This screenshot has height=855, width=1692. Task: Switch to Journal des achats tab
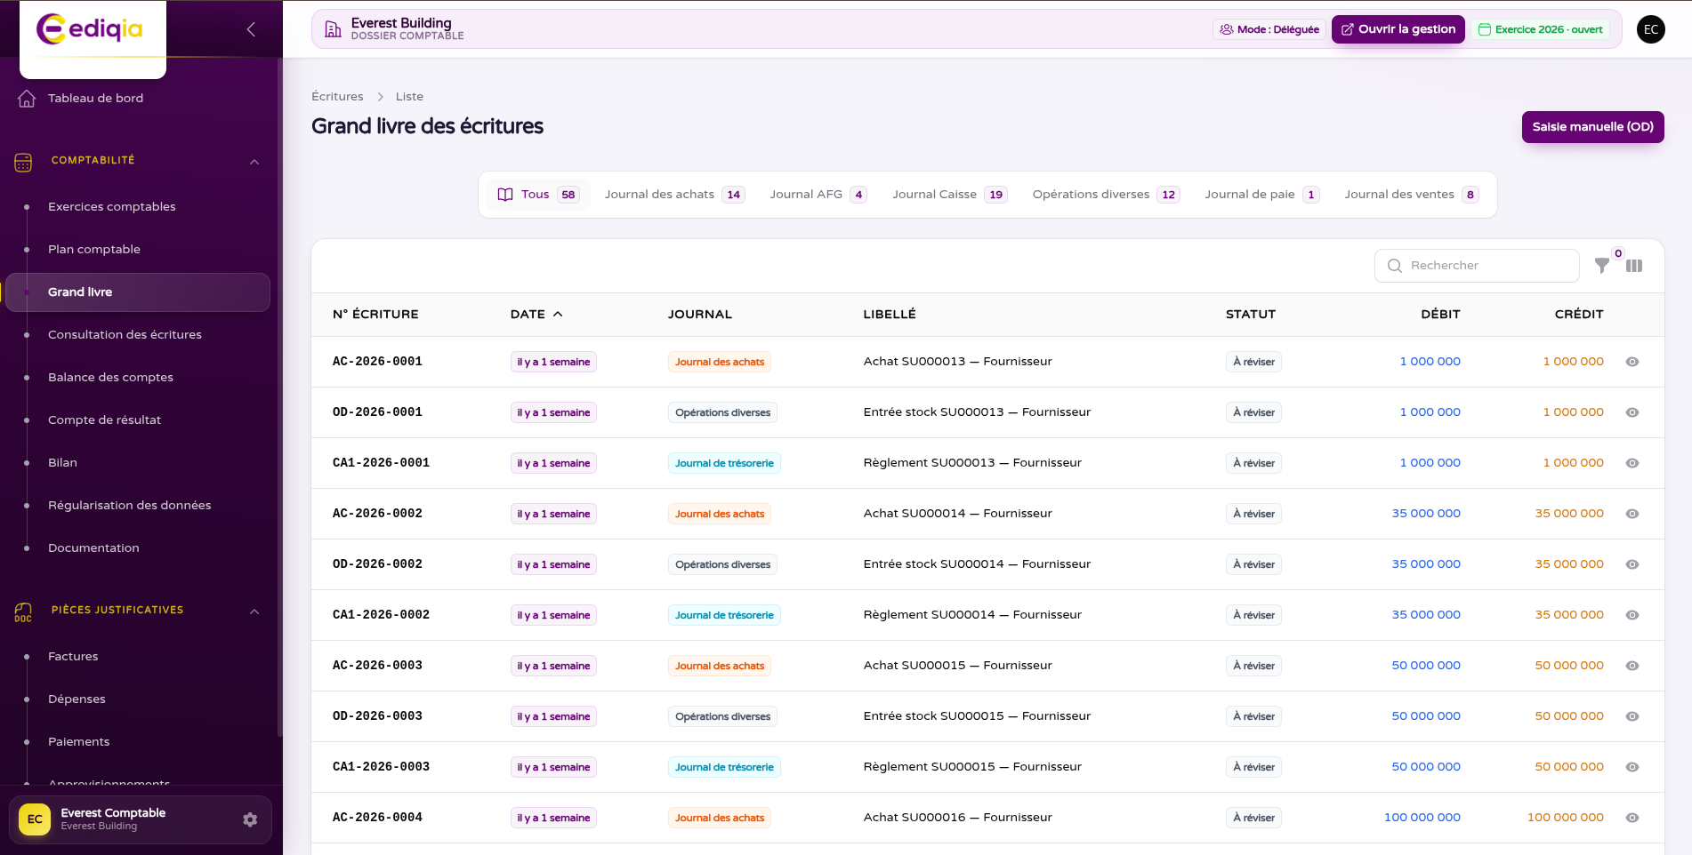[x=674, y=195]
